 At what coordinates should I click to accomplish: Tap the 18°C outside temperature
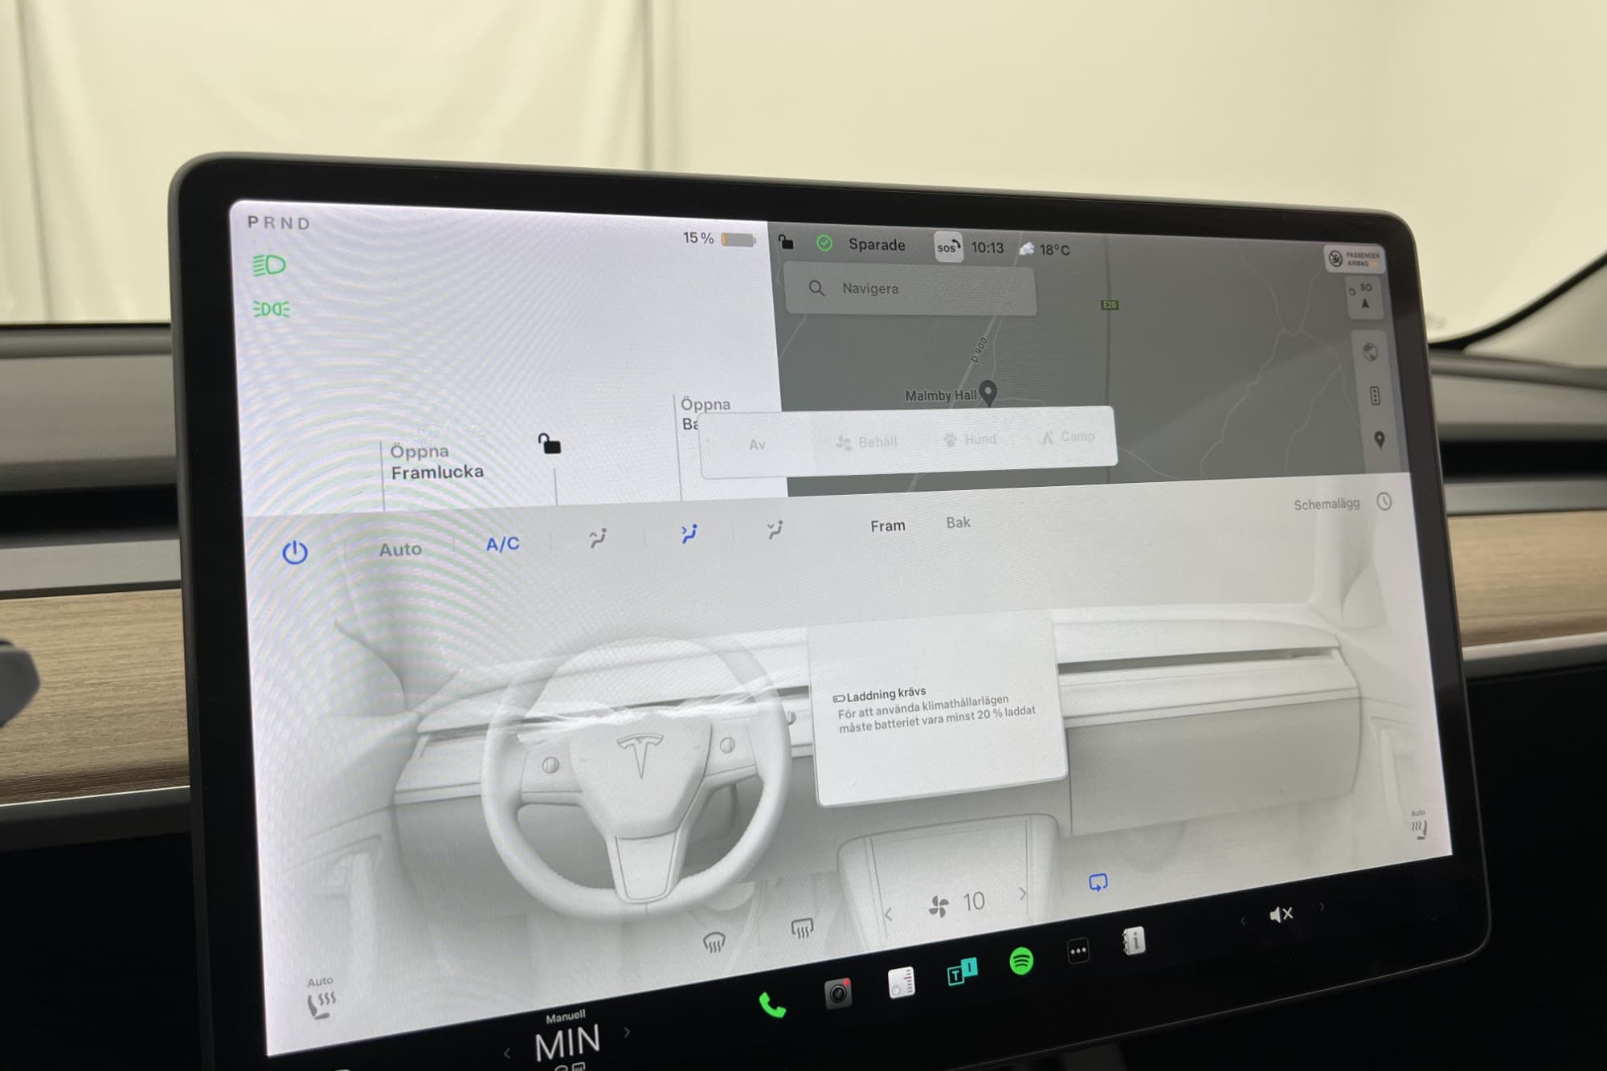1055,250
